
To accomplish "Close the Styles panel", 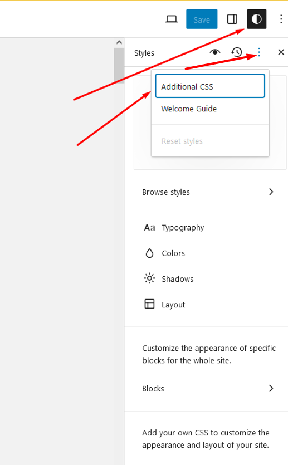I will coord(281,52).
